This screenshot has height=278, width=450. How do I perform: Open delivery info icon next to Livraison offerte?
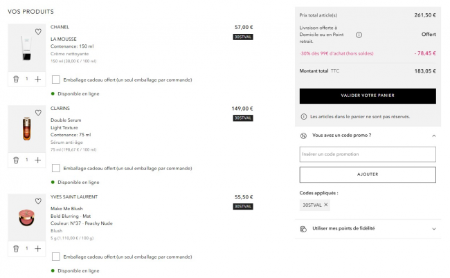click(x=359, y=35)
